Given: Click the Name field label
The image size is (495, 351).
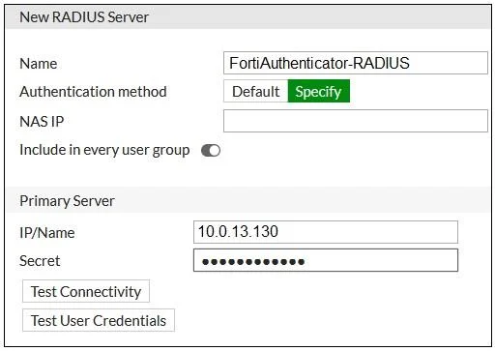Looking at the screenshot, I should (39, 64).
